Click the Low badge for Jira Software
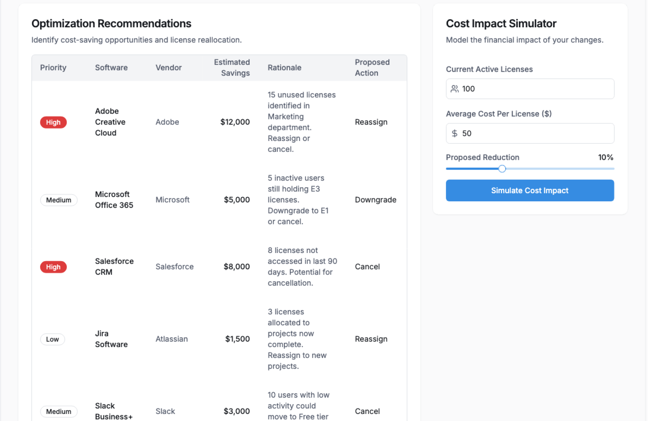 52,339
